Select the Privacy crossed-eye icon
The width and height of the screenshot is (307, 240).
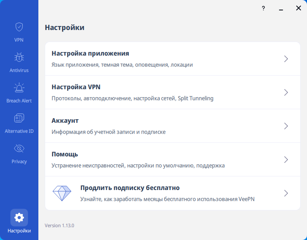click(x=19, y=149)
